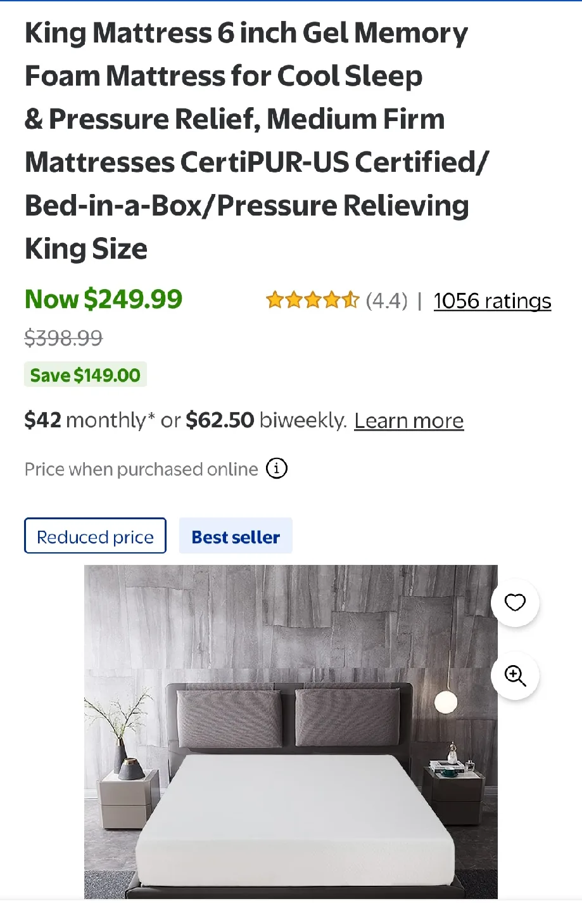Click the info circle next to purchase price
Viewport: 582px width, 913px height.
coord(276,469)
